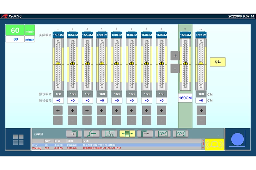This screenshot has height=170, width=256.
Task: Click the plus button under column 5
Action: (x=117, y=110)
